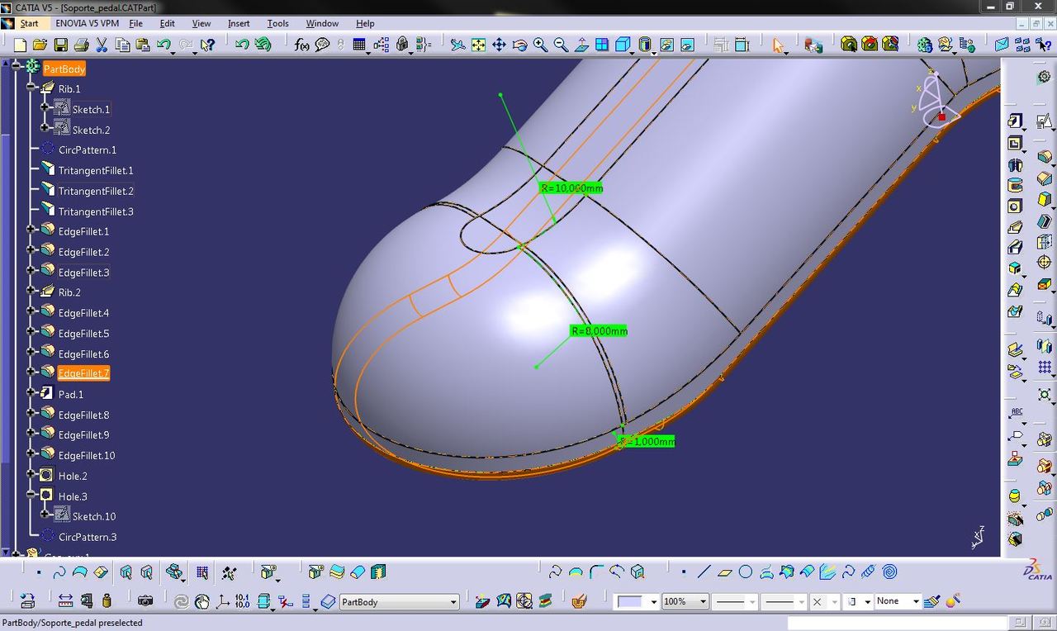Screen dimensions: 1057x631
Task: Click the Undo arrow icon
Action: coord(164,45)
